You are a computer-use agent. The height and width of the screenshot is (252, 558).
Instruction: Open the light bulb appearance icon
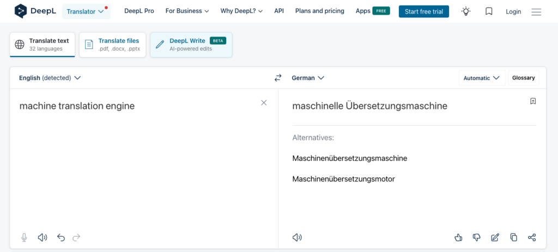click(465, 11)
